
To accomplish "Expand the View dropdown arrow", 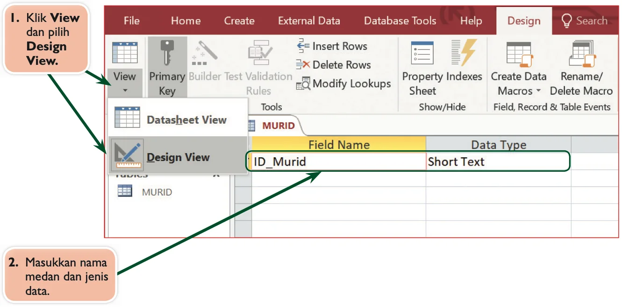I will click(x=125, y=90).
